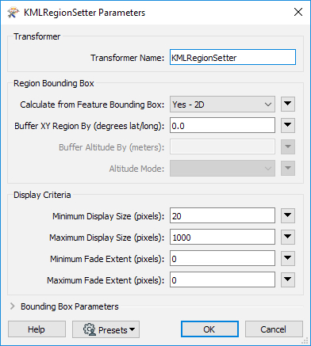Viewport: 311px width, 346px height.
Task: Open the arrow menu beside Calculate from Feature Bounding Box
Action: 288,105
